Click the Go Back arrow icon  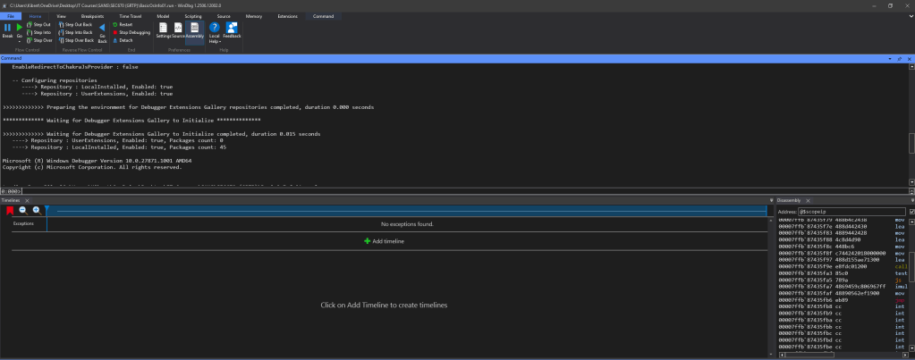(102, 32)
